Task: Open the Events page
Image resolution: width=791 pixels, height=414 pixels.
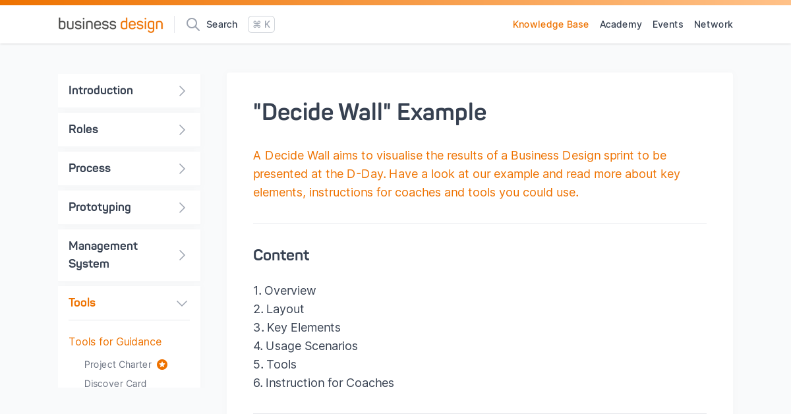Action: (668, 24)
